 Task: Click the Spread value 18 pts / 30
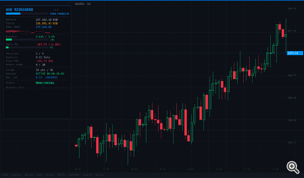[45, 70]
